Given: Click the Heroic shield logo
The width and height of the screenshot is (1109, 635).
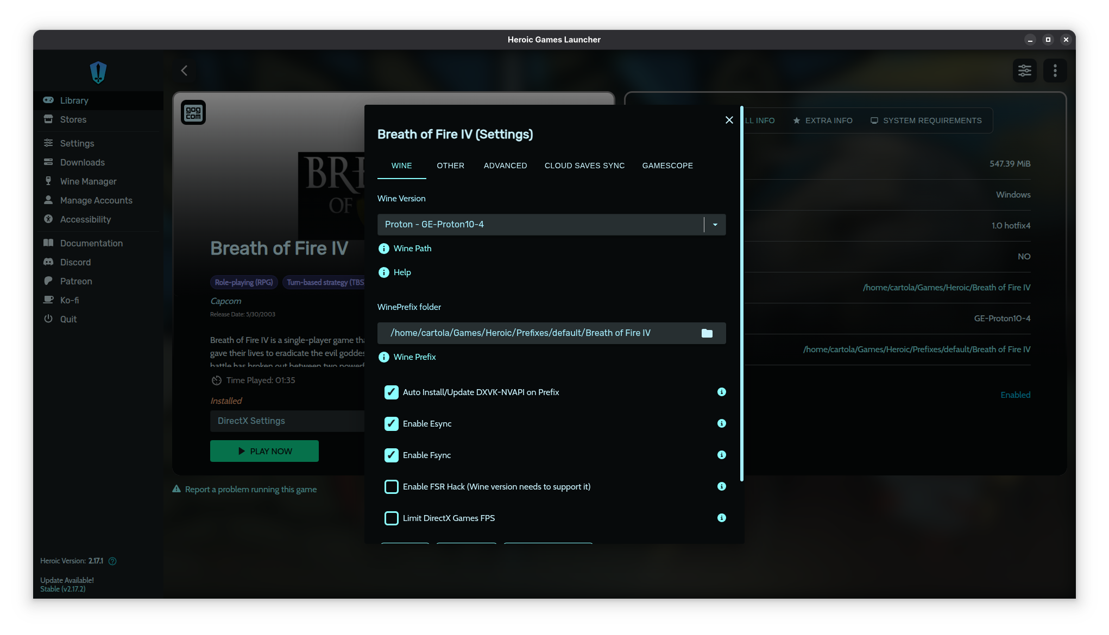Looking at the screenshot, I should tap(98, 72).
